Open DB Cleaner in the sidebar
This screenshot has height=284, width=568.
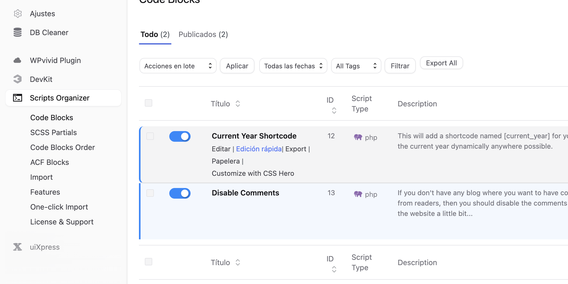tap(49, 33)
